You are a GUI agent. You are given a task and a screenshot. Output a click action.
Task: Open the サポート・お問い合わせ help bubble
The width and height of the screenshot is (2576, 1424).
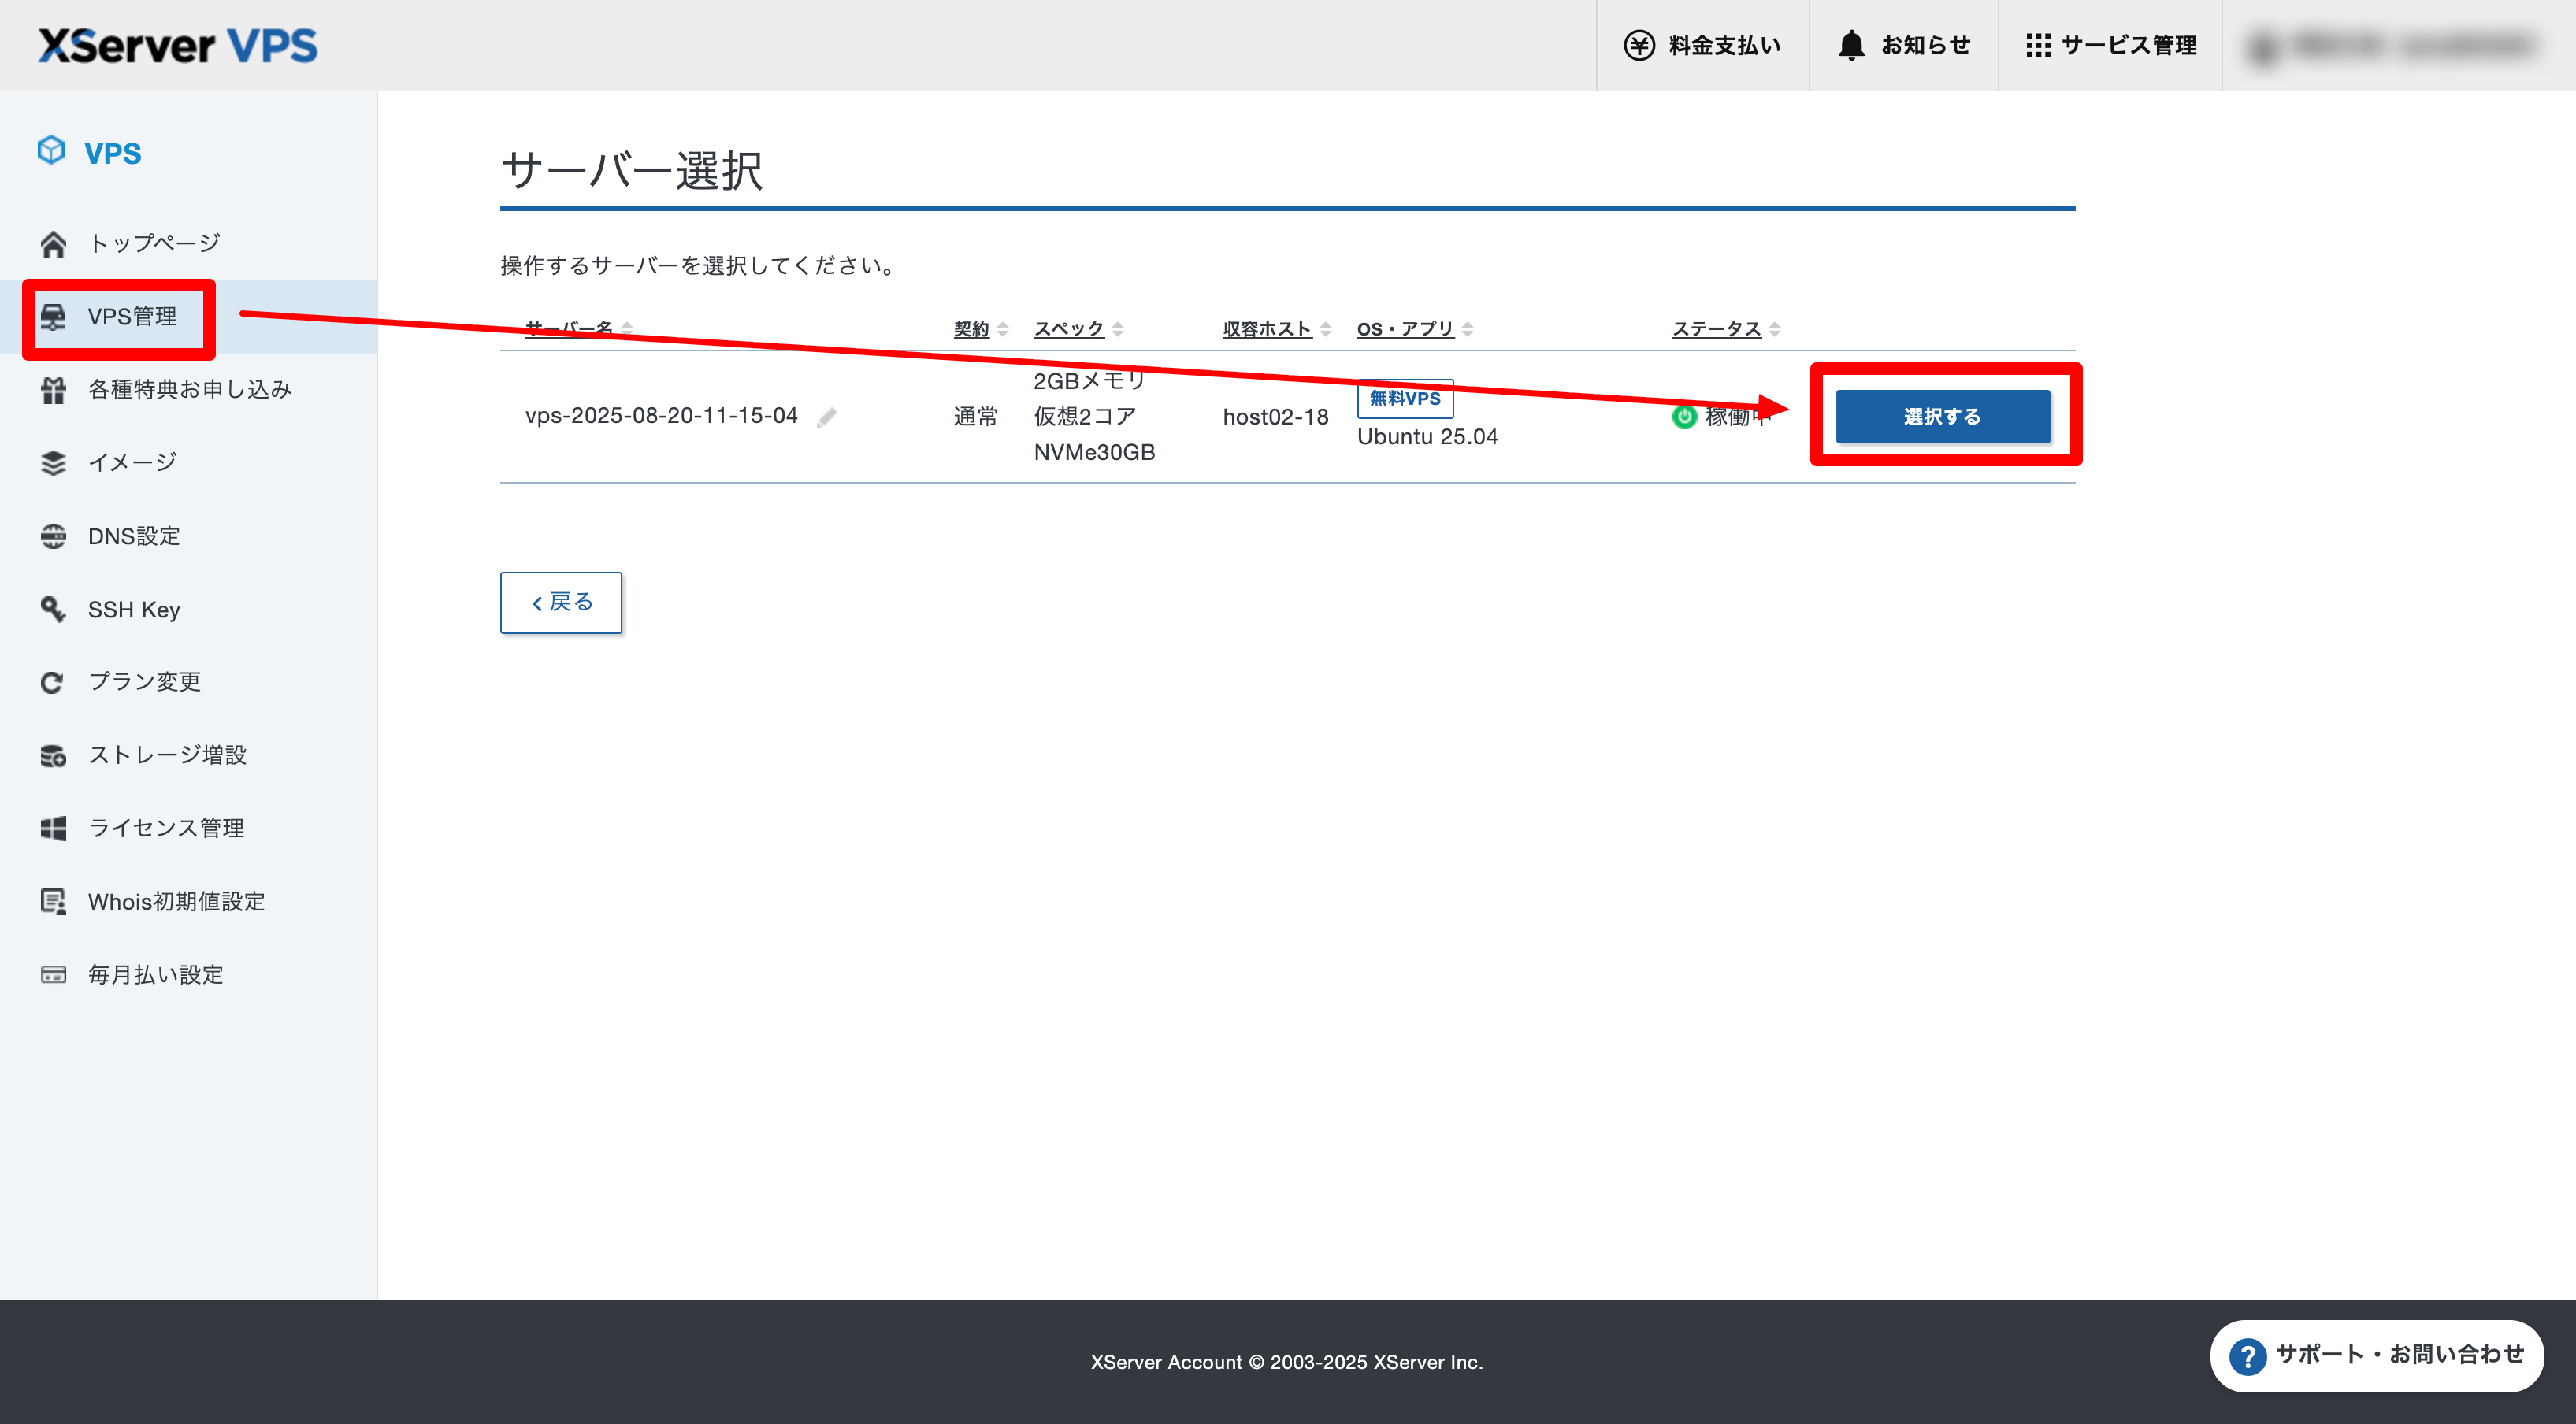pyautogui.click(x=2376, y=1355)
